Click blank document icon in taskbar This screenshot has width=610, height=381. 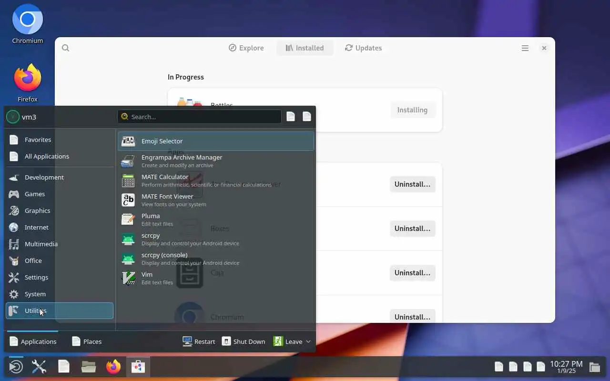64,367
